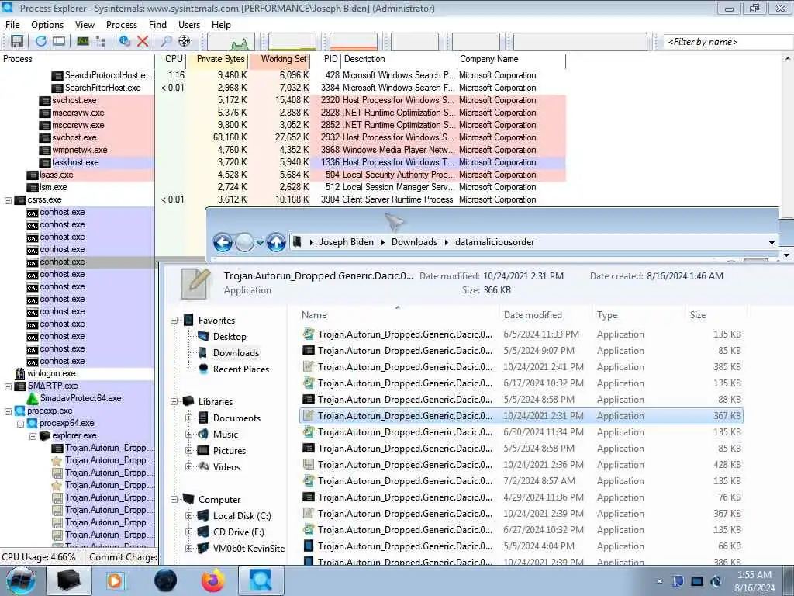Open Firefox from the taskbar
794x596 pixels.
click(x=212, y=580)
